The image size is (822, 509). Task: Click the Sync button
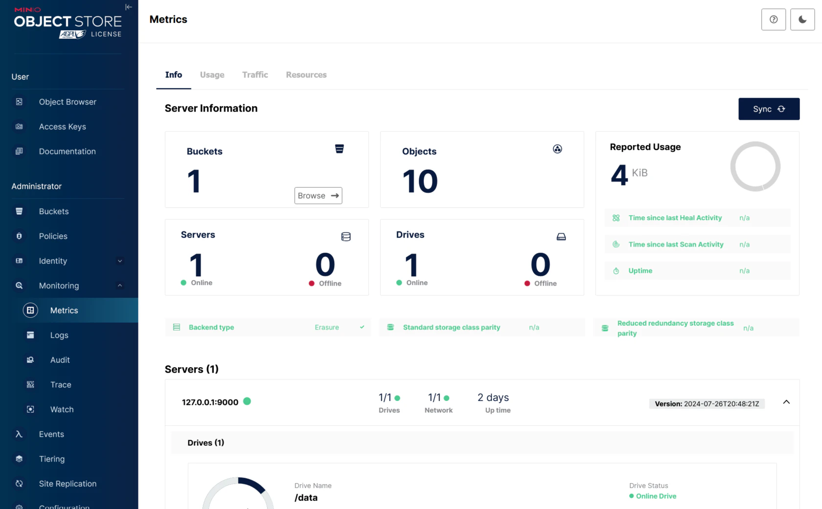tap(769, 109)
